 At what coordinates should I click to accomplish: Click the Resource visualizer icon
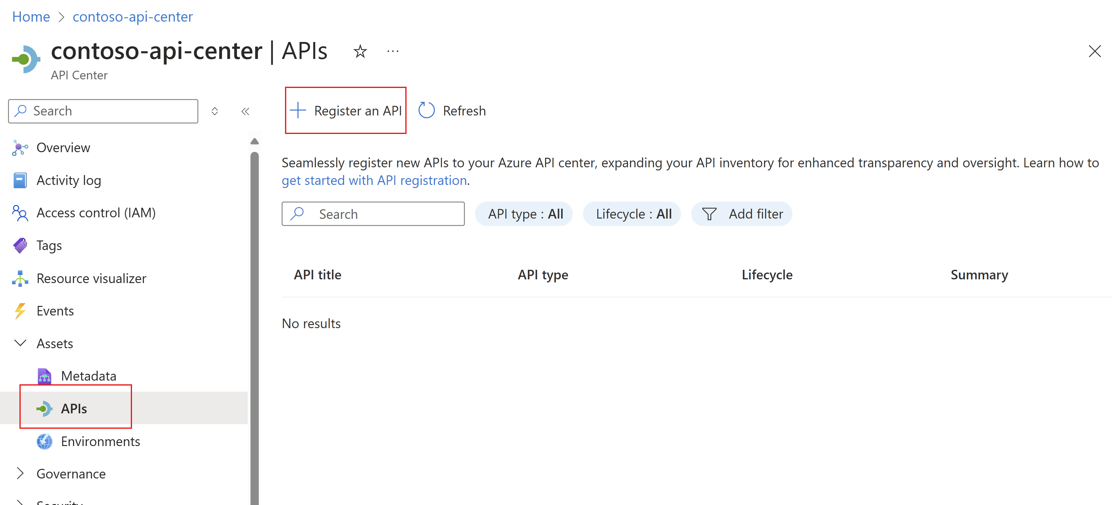click(19, 278)
